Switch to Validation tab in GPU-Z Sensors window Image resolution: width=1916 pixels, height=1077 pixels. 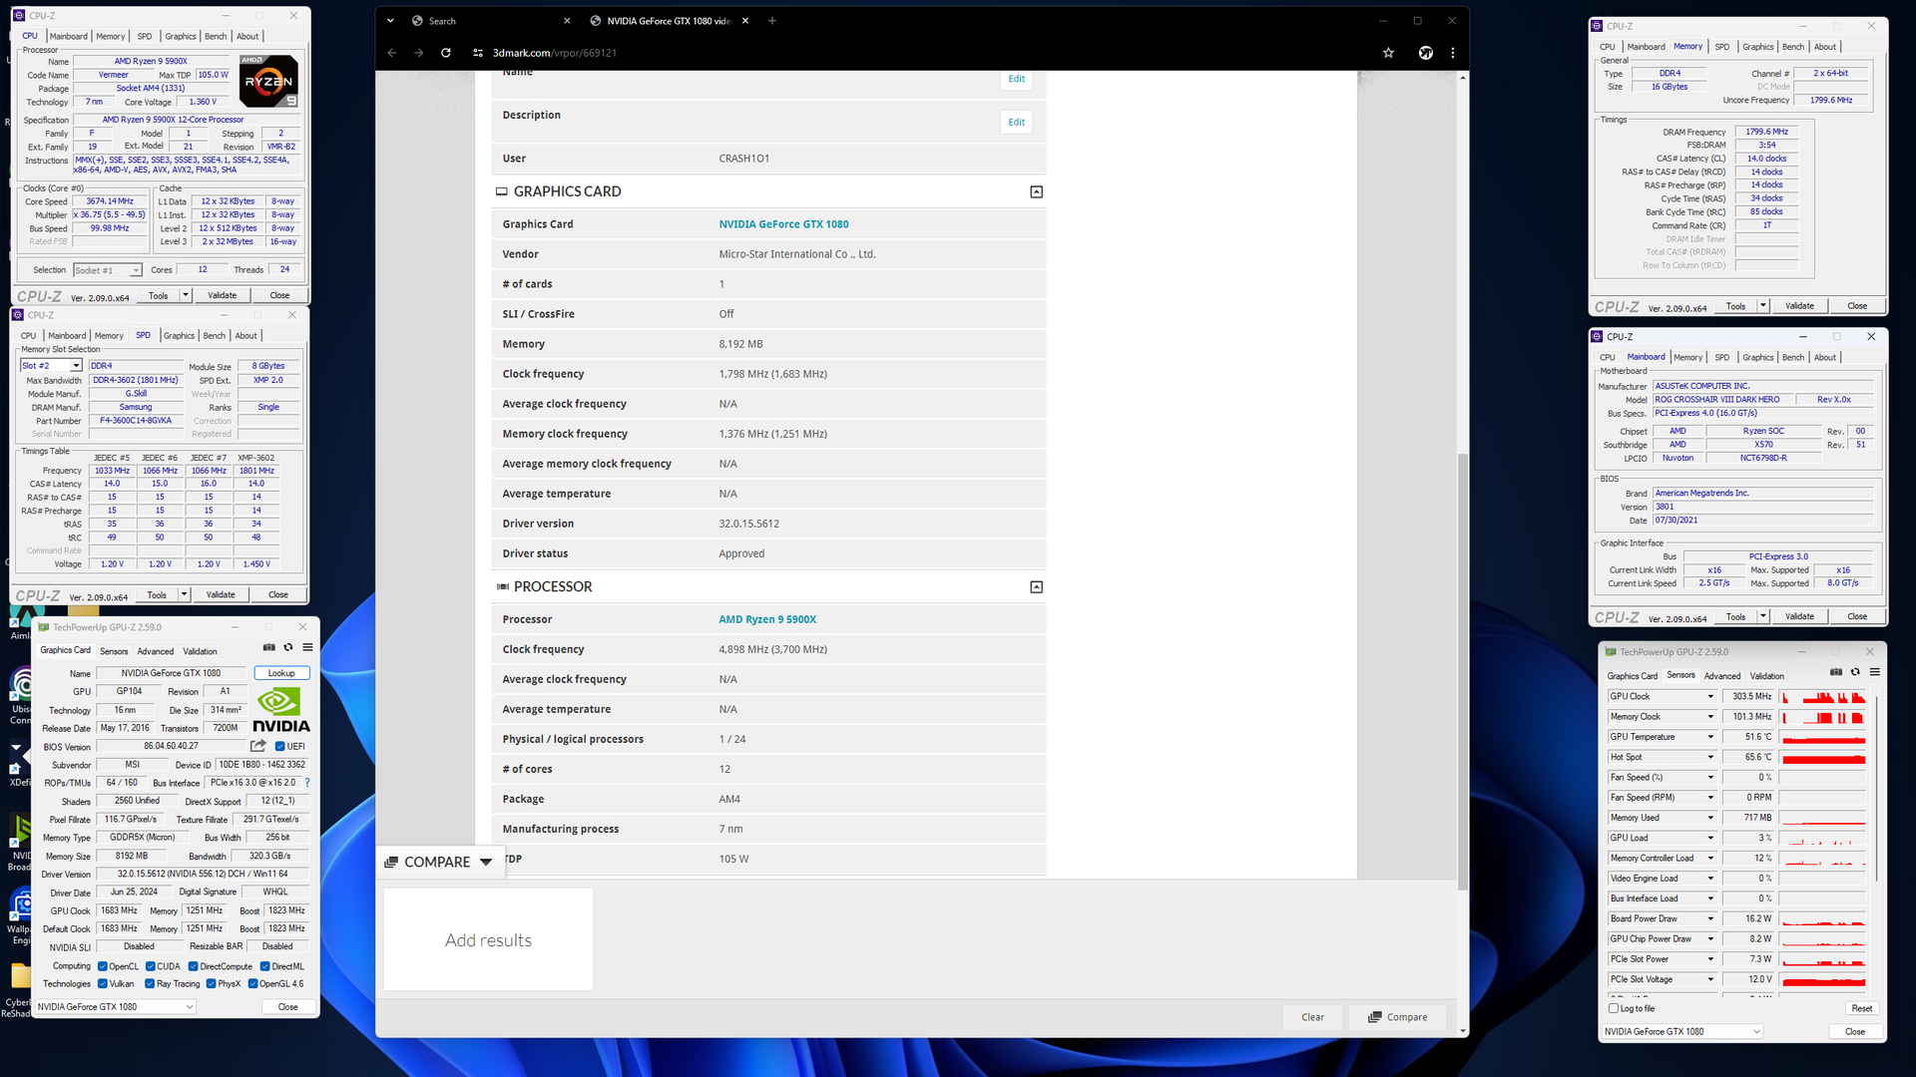(1766, 676)
